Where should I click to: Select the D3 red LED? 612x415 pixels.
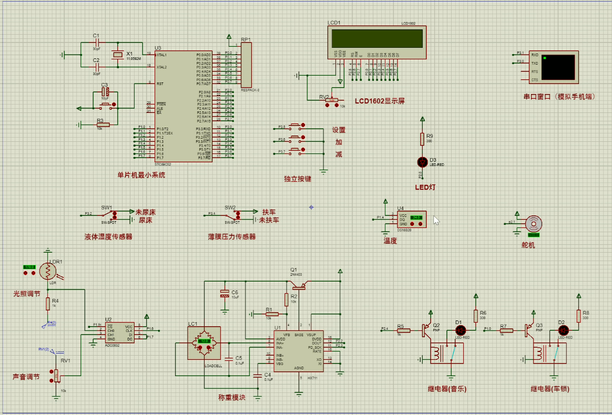coord(422,161)
